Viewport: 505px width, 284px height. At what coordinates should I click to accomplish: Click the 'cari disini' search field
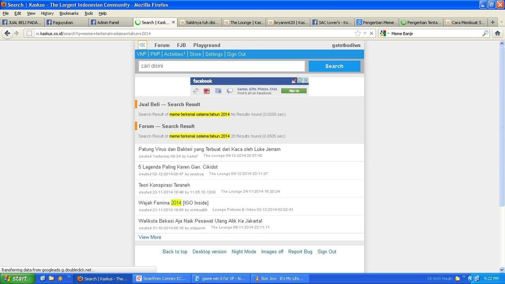tap(222, 66)
